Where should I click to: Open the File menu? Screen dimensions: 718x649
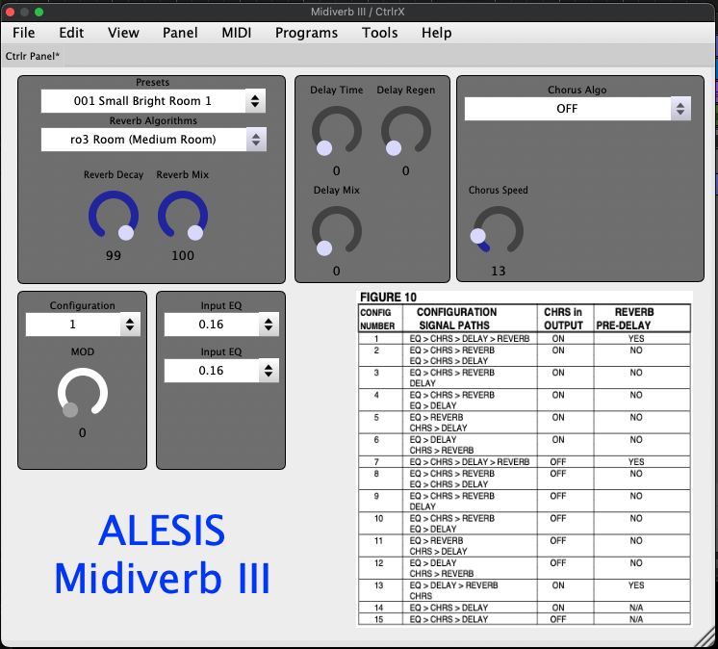(x=24, y=33)
